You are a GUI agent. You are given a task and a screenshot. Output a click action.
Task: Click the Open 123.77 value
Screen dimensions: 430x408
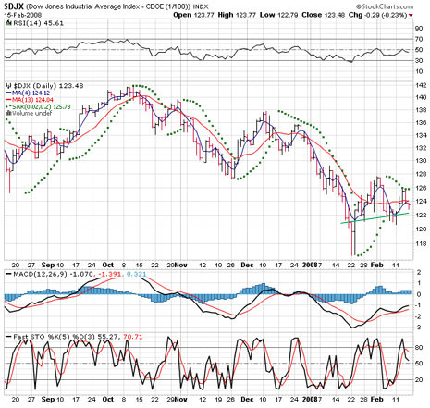[x=193, y=15]
